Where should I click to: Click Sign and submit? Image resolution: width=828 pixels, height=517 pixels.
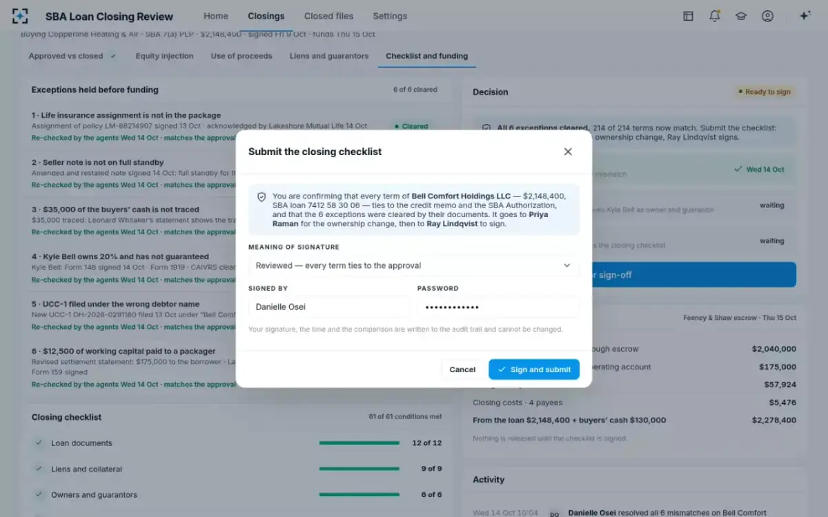[x=534, y=369]
